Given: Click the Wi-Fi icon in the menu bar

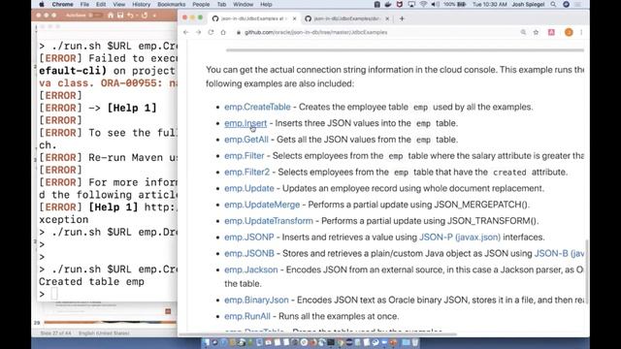Looking at the screenshot, I should pyautogui.click(x=423, y=4).
